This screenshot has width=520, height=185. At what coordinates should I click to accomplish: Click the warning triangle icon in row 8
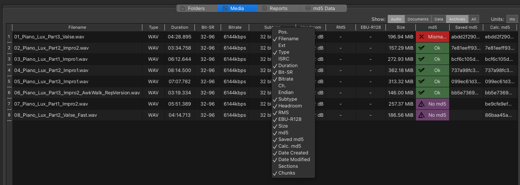pos(421,115)
